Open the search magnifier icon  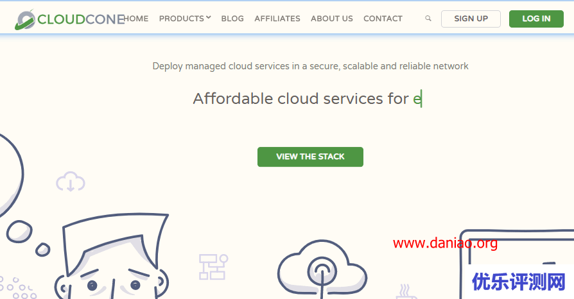coord(428,19)
